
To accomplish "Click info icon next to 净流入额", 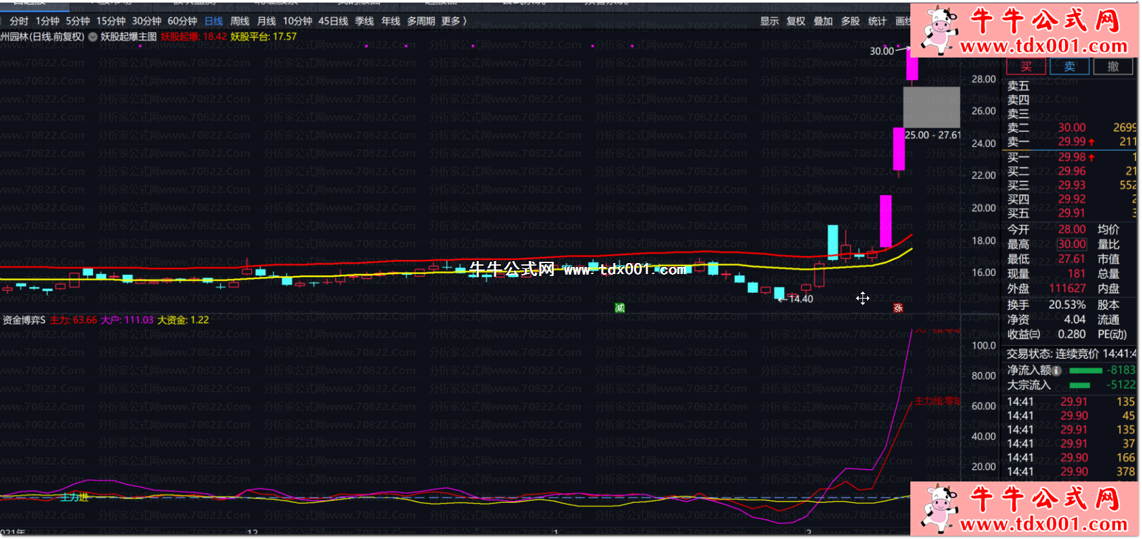I will pos(1057,371).
